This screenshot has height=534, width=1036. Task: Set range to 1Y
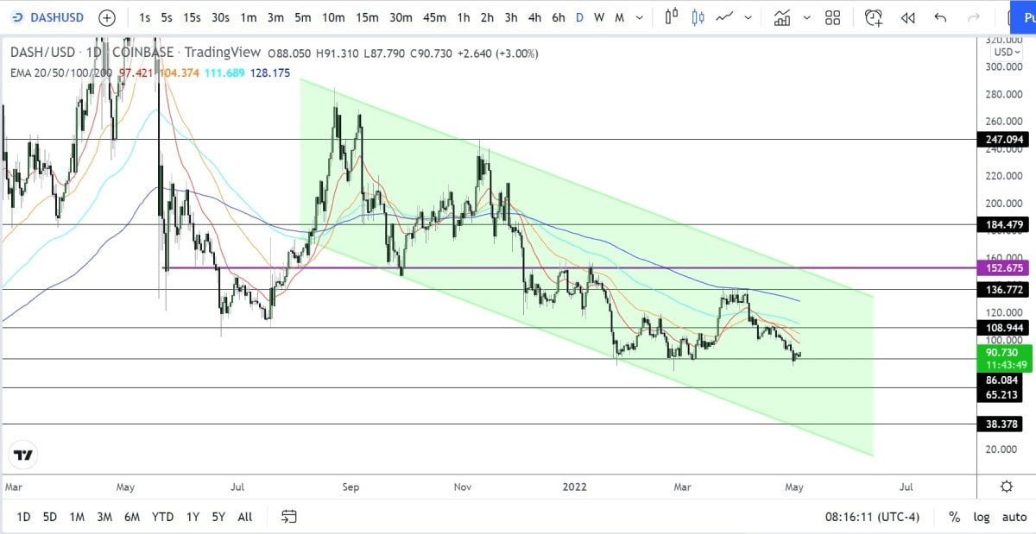(x=193, y=517)
